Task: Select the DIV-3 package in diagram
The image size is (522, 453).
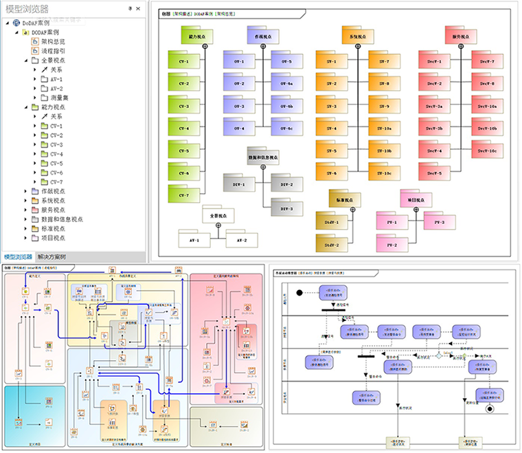Action: click(x=286, y=208)
